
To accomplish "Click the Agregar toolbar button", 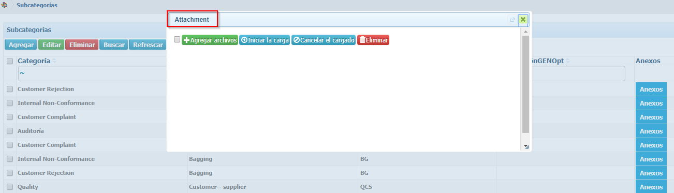I will click(x=21, y=45).
